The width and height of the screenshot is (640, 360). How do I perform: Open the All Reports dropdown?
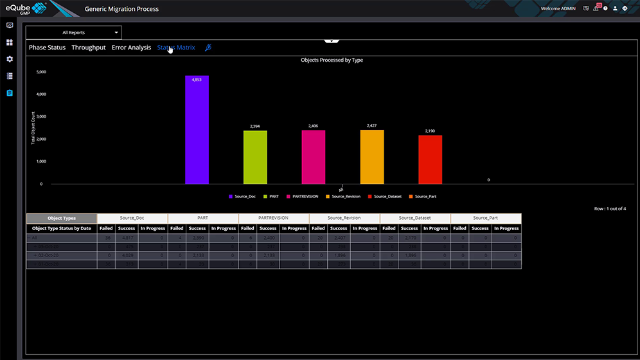[x=73, y=32]
